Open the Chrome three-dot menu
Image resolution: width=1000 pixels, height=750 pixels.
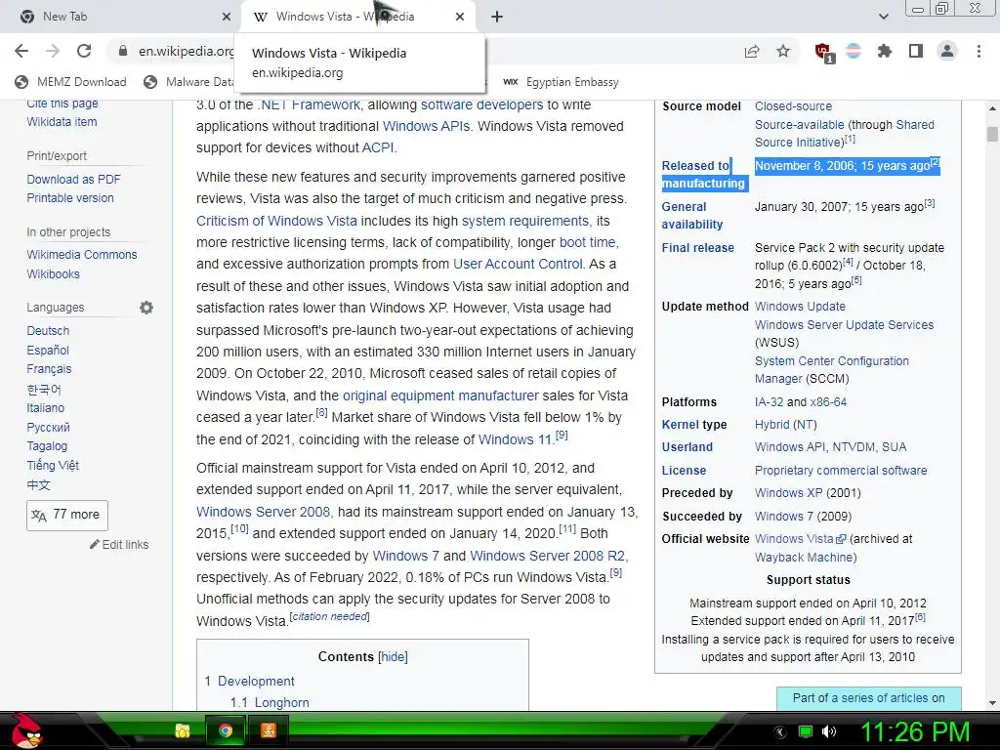pyautogui.click(x=979, y=51)
